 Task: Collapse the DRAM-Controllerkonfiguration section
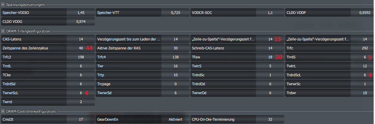click(3, 111)
